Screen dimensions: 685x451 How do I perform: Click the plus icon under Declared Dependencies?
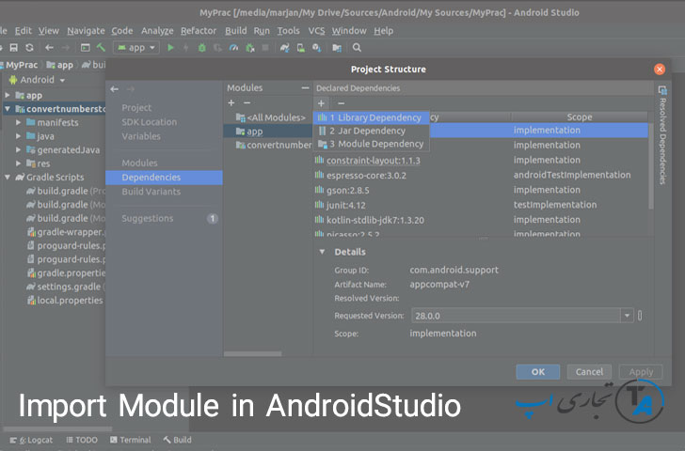[321, 103]
